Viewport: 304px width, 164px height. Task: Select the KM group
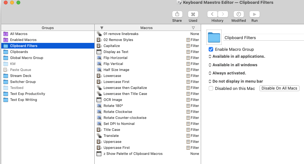48,64
